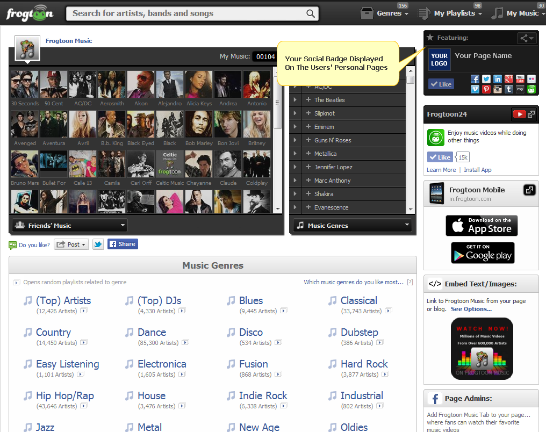Open the Friends' Music dropdown
The height and width of the screenshot is (432, 546).
pos(70,226)
